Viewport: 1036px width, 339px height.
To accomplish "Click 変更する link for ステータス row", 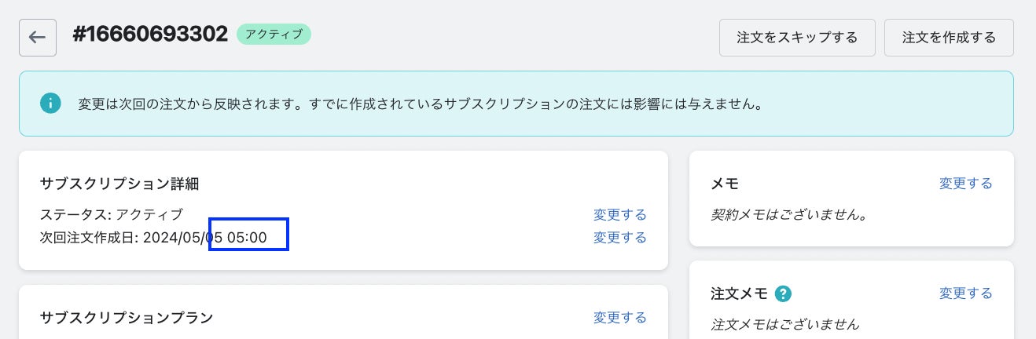I will click(619, 214).
